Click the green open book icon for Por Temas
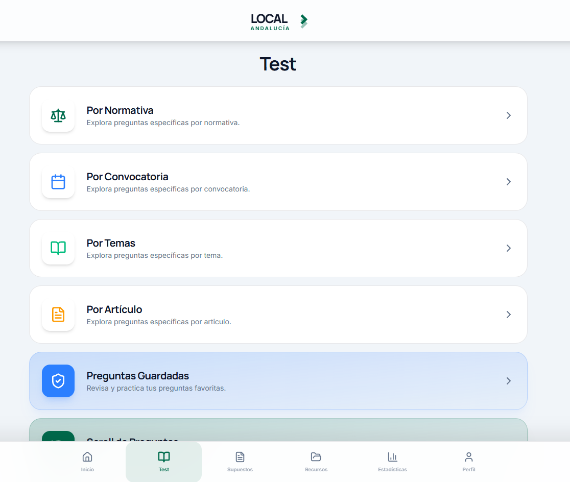 click(x=58, y=248)
